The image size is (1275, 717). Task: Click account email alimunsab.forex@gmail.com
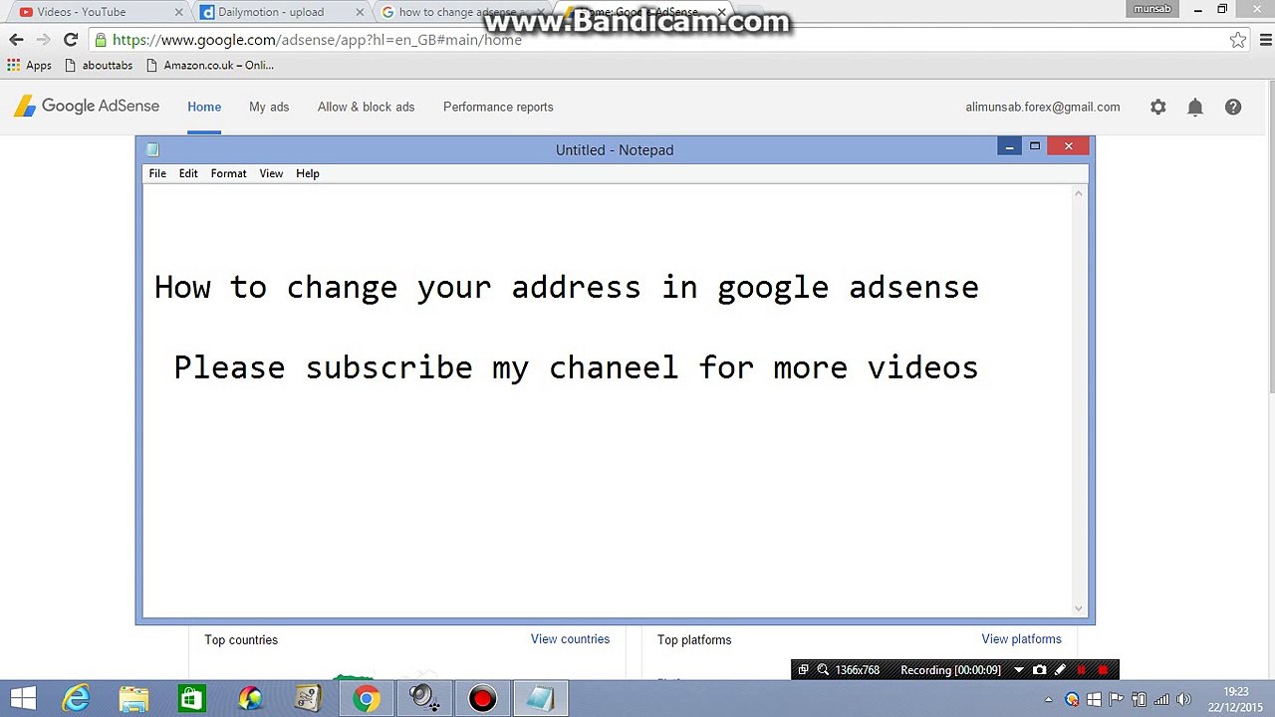[1042, 107]
